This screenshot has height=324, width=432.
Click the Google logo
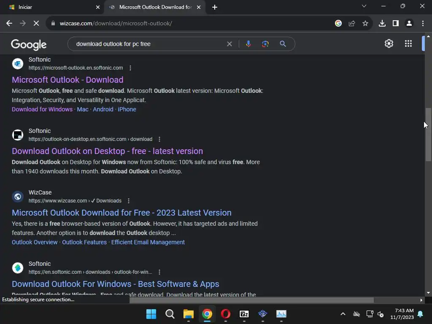click(x=29, y=44)
